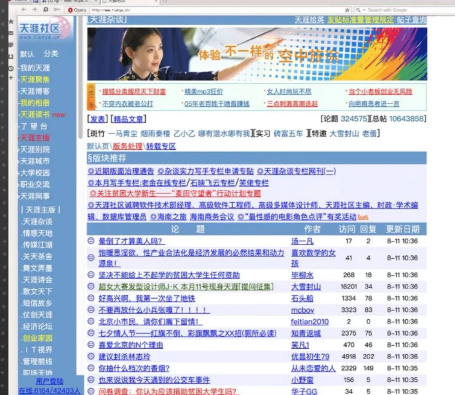Click the smiley icon beside 北京小市民 thread
The image size is (455, 395).
(x=91, y=321)
